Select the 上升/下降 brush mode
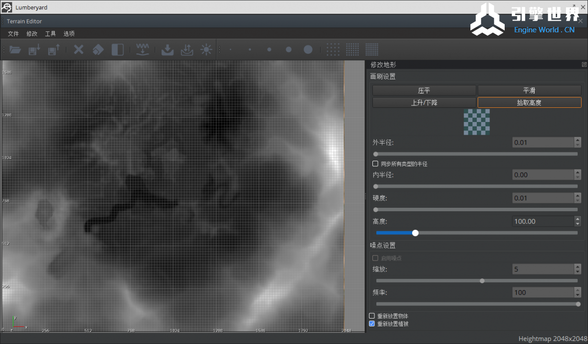The width and height of the screenshot is (588, 344). tap(424, 103)
